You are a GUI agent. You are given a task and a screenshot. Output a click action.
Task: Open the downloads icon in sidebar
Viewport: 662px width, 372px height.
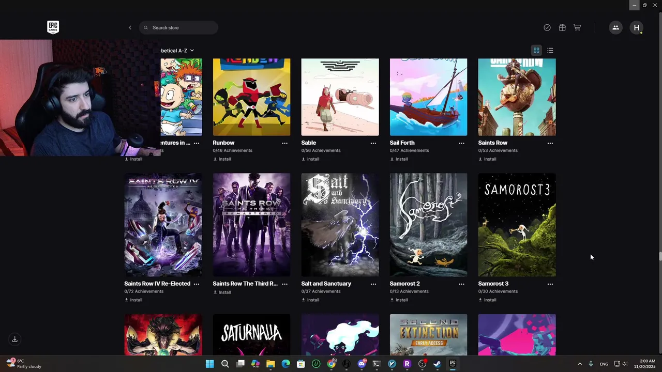pyautogui.click(x=14, y=339)
